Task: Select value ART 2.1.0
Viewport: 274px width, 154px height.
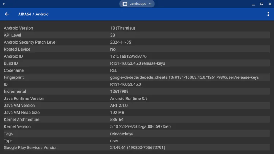Action: pyautogui.click(x=119, y=105)
